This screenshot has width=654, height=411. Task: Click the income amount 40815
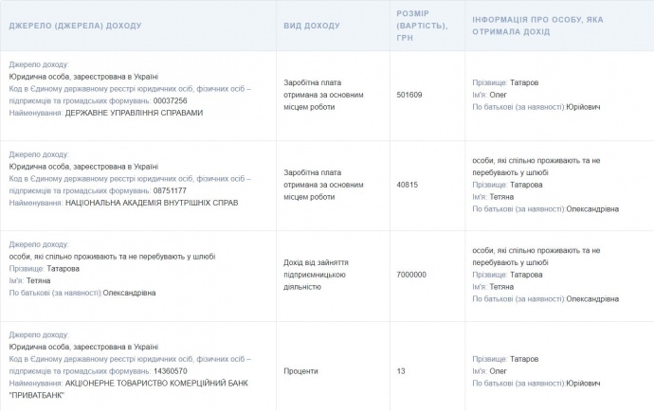coord(408,185)
